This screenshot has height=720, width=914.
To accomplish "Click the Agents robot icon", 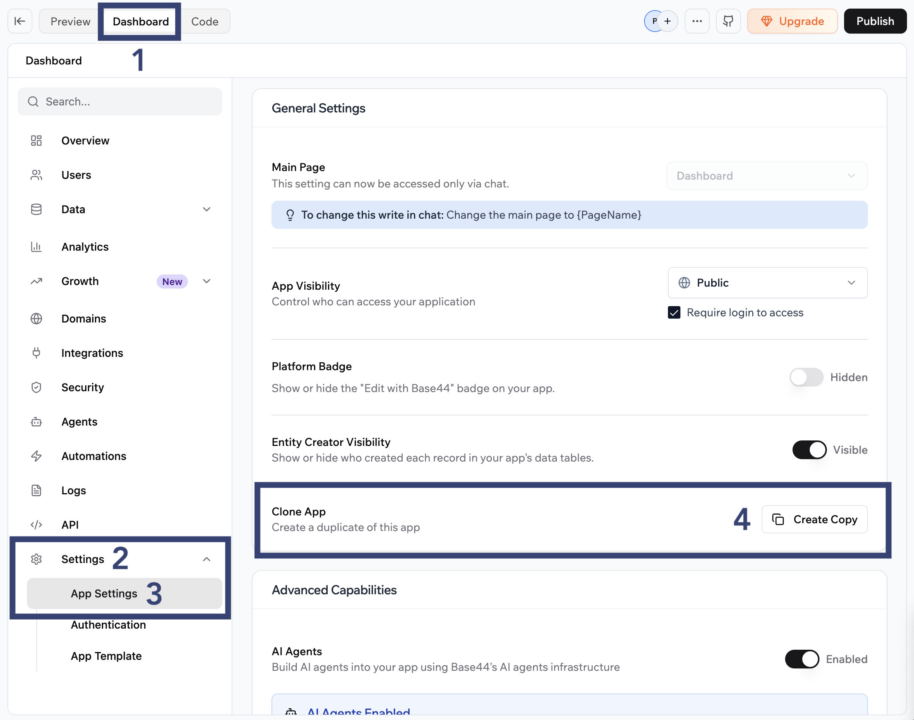I will coord(36,422).
